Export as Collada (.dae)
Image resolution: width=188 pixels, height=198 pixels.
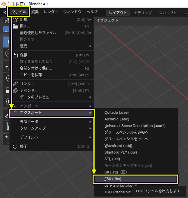(x=136, y=112)
